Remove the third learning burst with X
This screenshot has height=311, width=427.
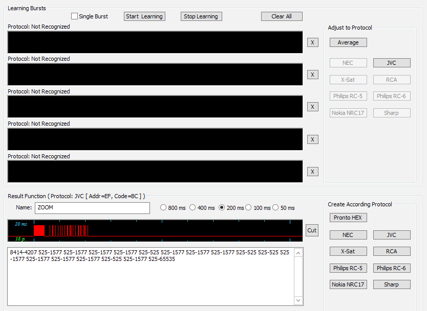[x=313, y=107]
